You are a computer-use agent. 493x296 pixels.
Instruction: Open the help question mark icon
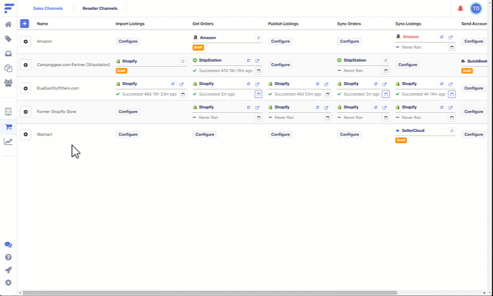8,257
